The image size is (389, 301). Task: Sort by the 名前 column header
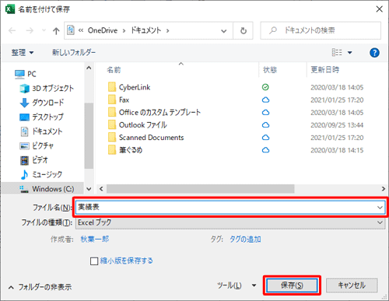114,70
